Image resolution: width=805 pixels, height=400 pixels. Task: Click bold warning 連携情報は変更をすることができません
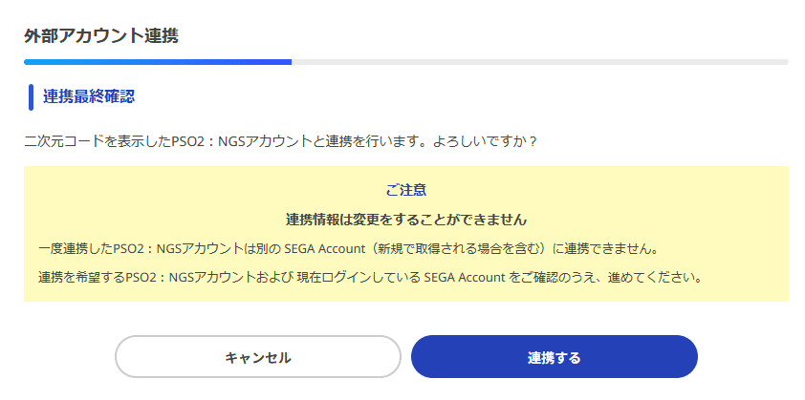pos(406,220)
